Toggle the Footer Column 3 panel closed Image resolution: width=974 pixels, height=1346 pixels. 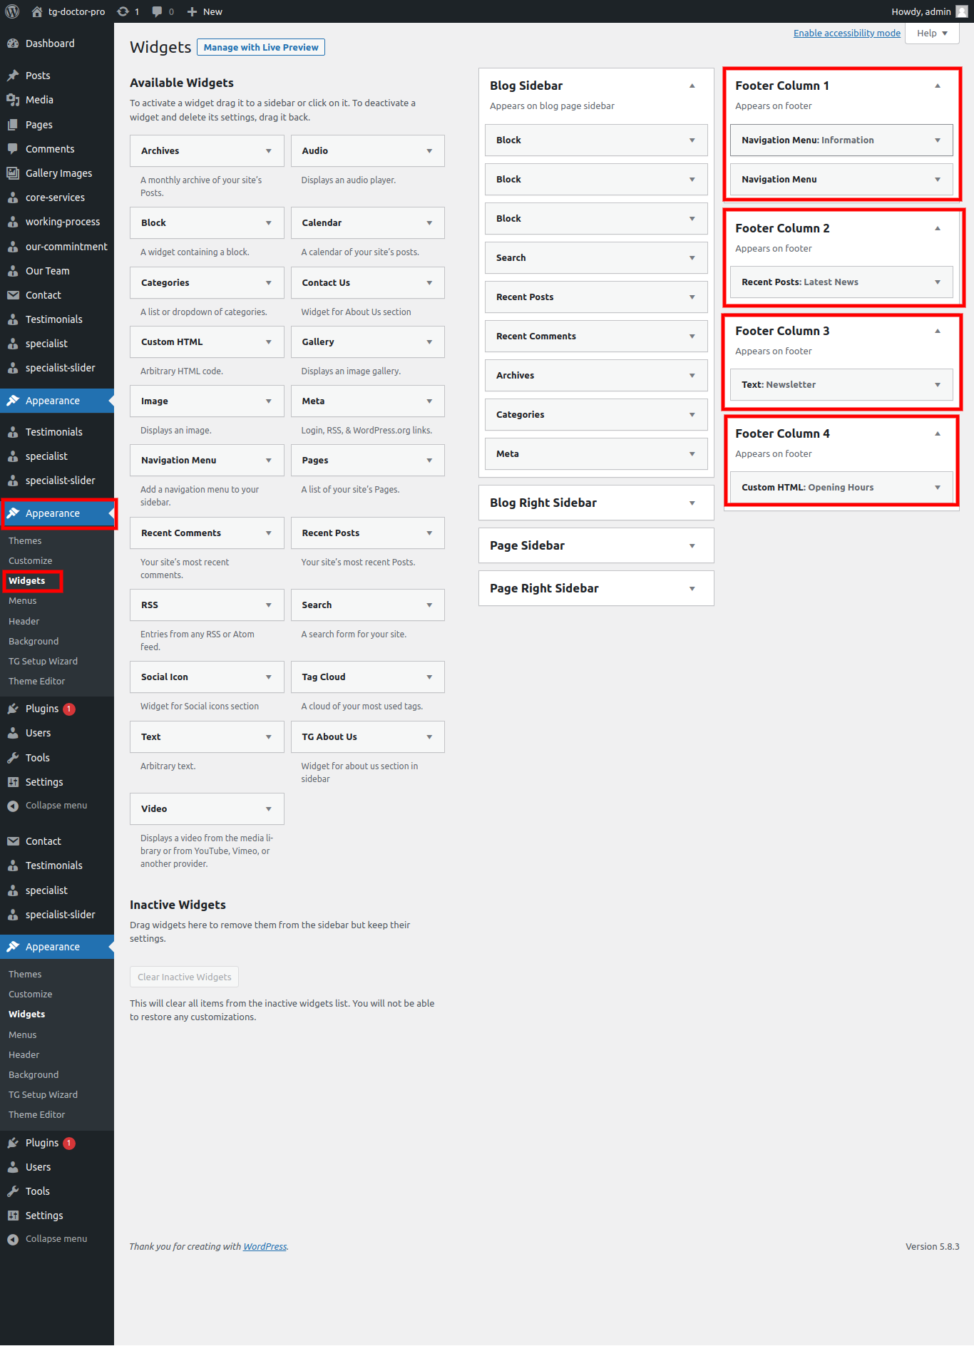tap(937, 331)
